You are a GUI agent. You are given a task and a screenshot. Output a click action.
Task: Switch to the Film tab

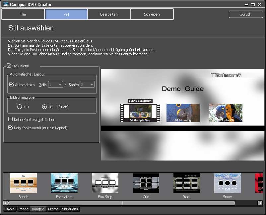(23, 14)
